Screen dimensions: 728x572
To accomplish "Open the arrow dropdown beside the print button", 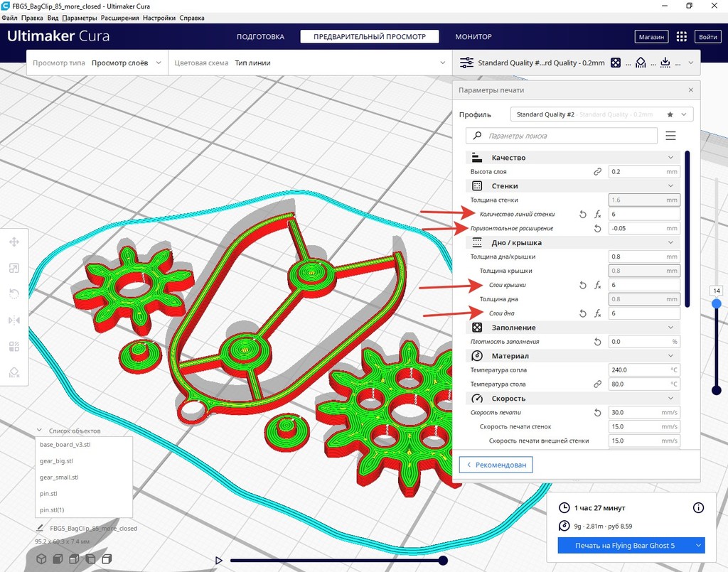I will [x=698, y=546].
